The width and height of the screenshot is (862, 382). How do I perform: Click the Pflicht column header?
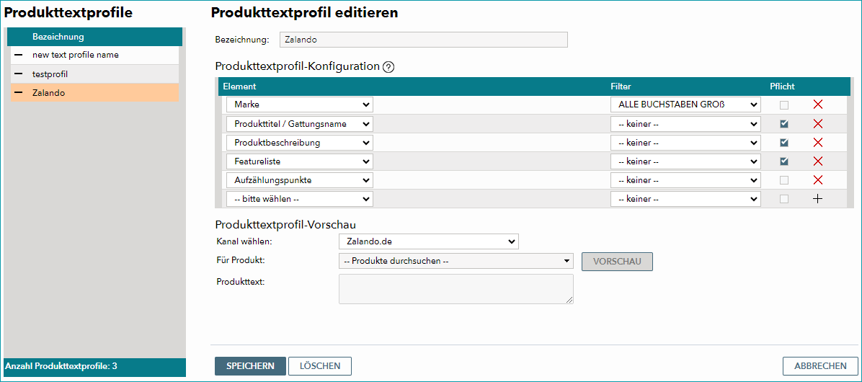point(782,86)
